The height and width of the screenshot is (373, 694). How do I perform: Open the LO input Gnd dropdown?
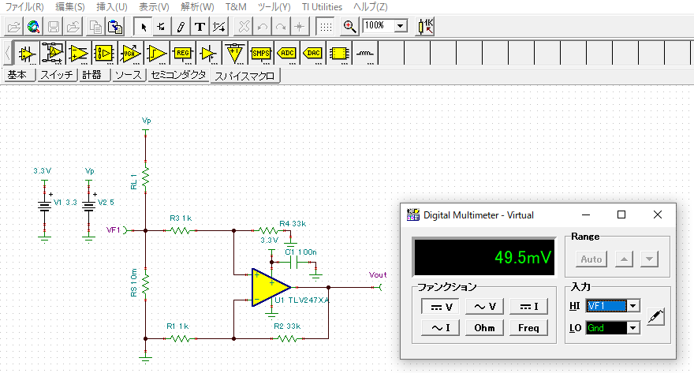click(x=633, y=328)
